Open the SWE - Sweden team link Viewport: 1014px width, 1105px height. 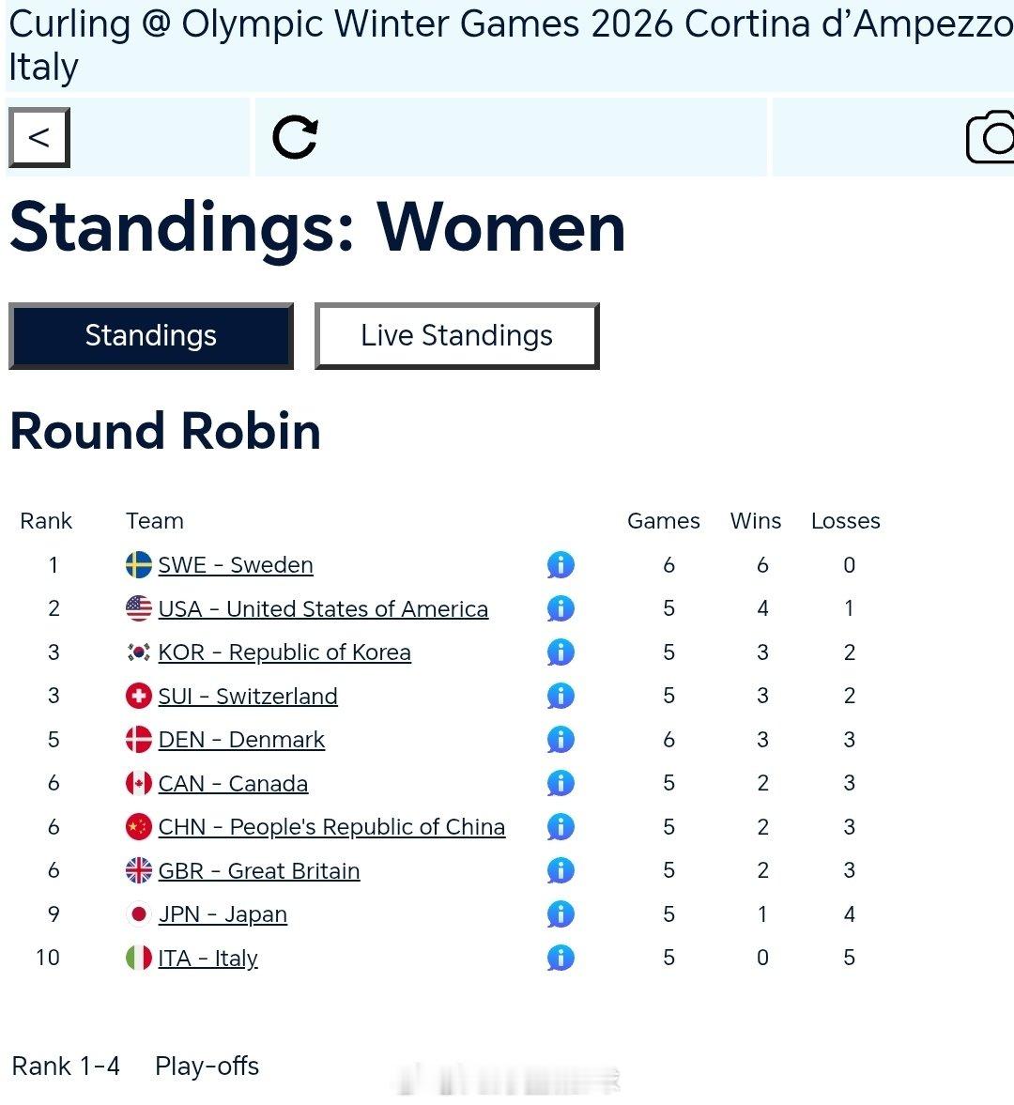(x=236, y=565)
